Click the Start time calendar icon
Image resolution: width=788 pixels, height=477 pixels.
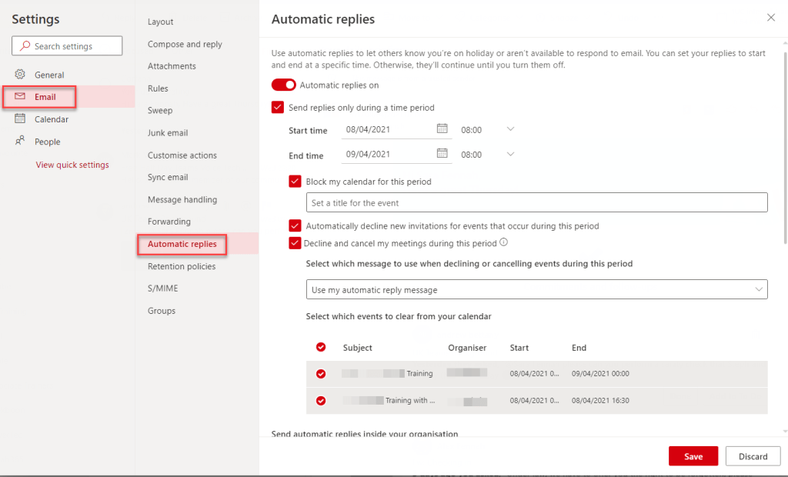tap(442, 129)
